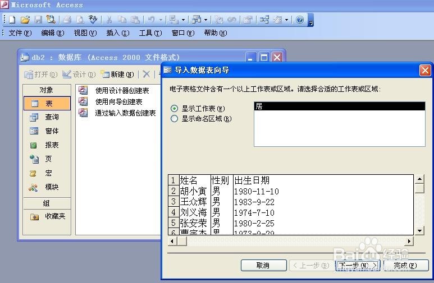The width and height of the screenshot is (434, 283).
Task: Click the 对象 group header
Action: pos(47,90)
